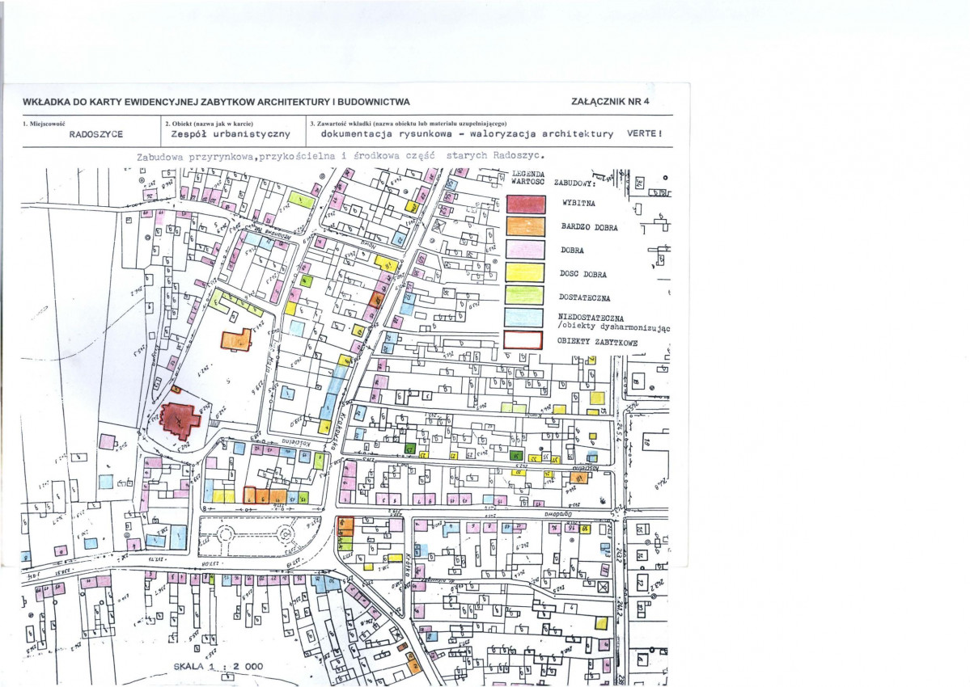Click the blue NIEDOSTATECZNA legend swatch
This screenshot has width=970, height=687.
click(523, 318)
